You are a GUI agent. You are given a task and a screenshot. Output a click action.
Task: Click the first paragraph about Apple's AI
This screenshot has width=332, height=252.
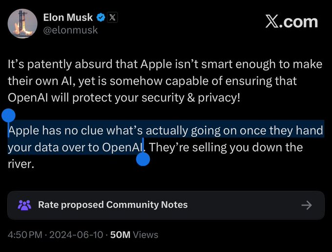[165, 81]
